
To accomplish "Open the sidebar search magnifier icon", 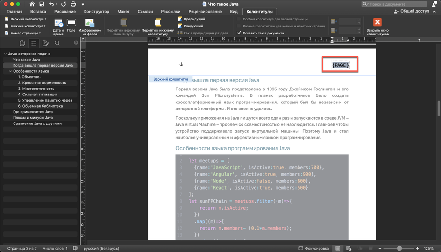I will 57,43.
